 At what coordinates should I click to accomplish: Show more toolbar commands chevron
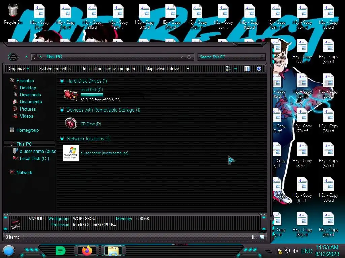(187, 69)
